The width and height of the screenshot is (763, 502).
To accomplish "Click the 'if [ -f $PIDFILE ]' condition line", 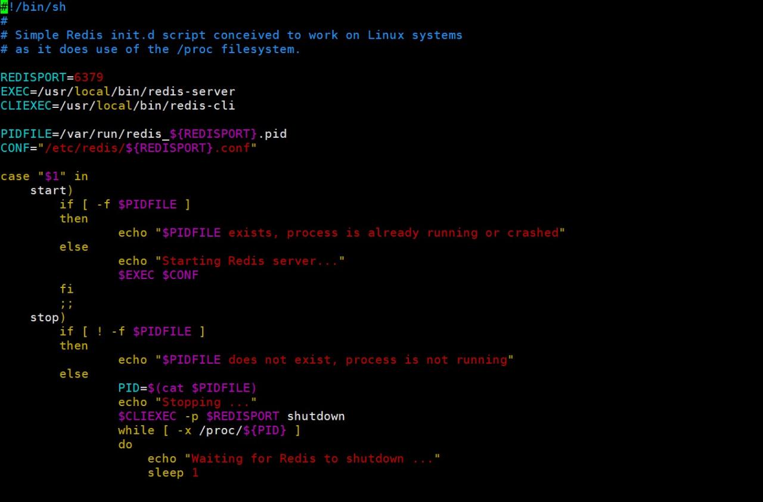I will pos(125,205).
